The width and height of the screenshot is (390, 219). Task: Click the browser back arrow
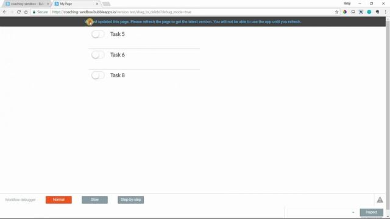point(5,12)
